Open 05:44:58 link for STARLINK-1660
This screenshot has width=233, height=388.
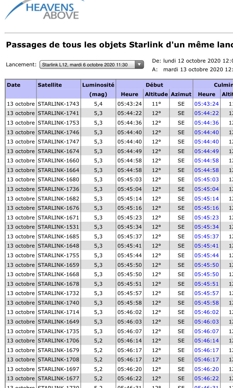click(207, 161)
